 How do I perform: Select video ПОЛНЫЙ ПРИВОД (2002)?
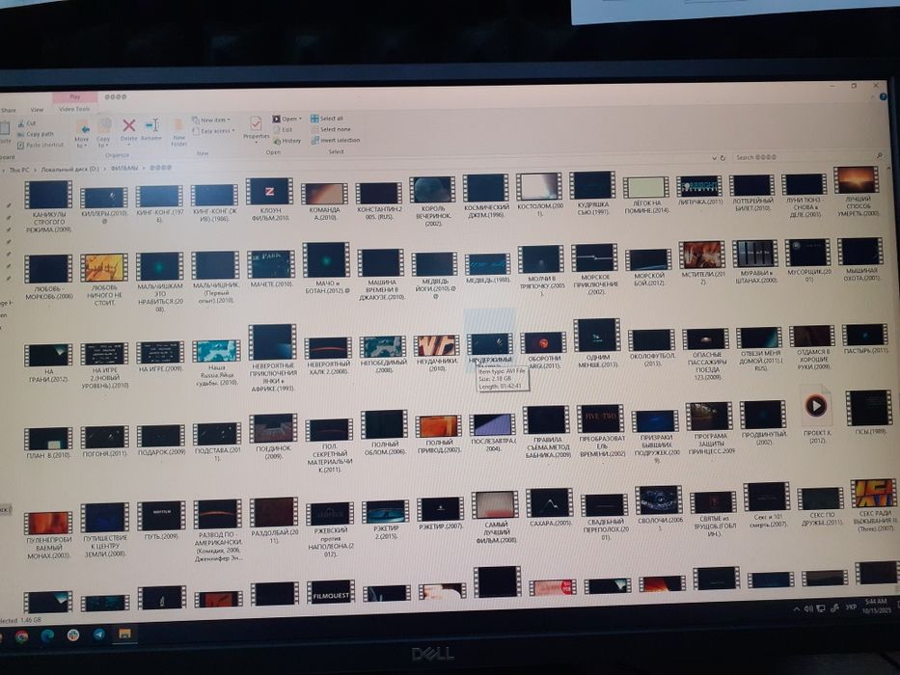pyautogui.click(x=440, y=435)
